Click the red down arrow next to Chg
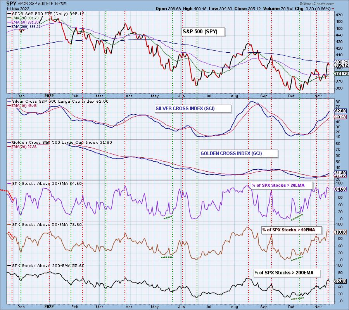349x310 pixels. [333, 9]
